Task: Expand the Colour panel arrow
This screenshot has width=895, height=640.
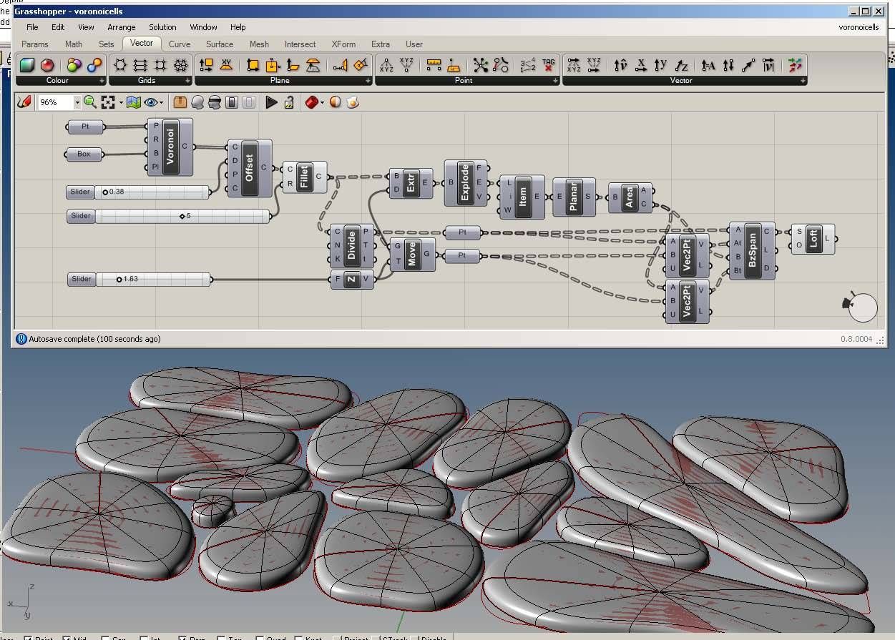Action: coord(102,81)
